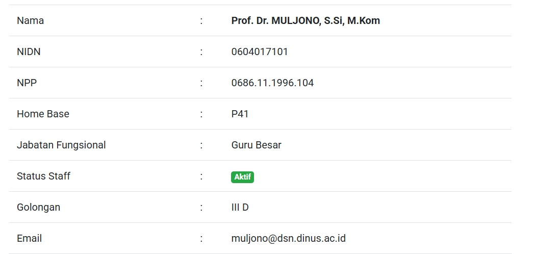The height and width of the screenshot is (254, 534).
Task: Click the Golongan value III D
Action: [240, 208]
